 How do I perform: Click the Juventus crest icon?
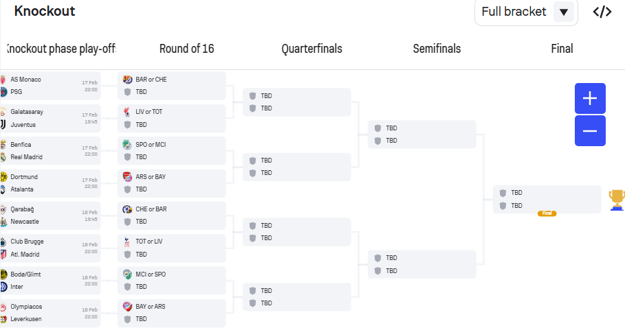3,124
